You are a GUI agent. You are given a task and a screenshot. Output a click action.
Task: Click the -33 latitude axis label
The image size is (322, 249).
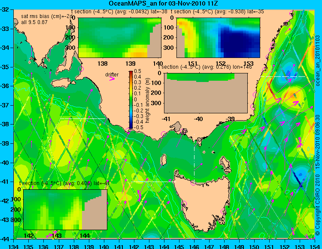pyautogui.click(x=5, y=28)
